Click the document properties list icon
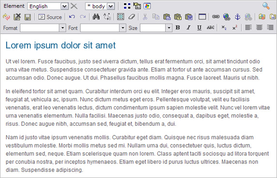The height and width of the screenshot is (178, 277). (137, 6)
